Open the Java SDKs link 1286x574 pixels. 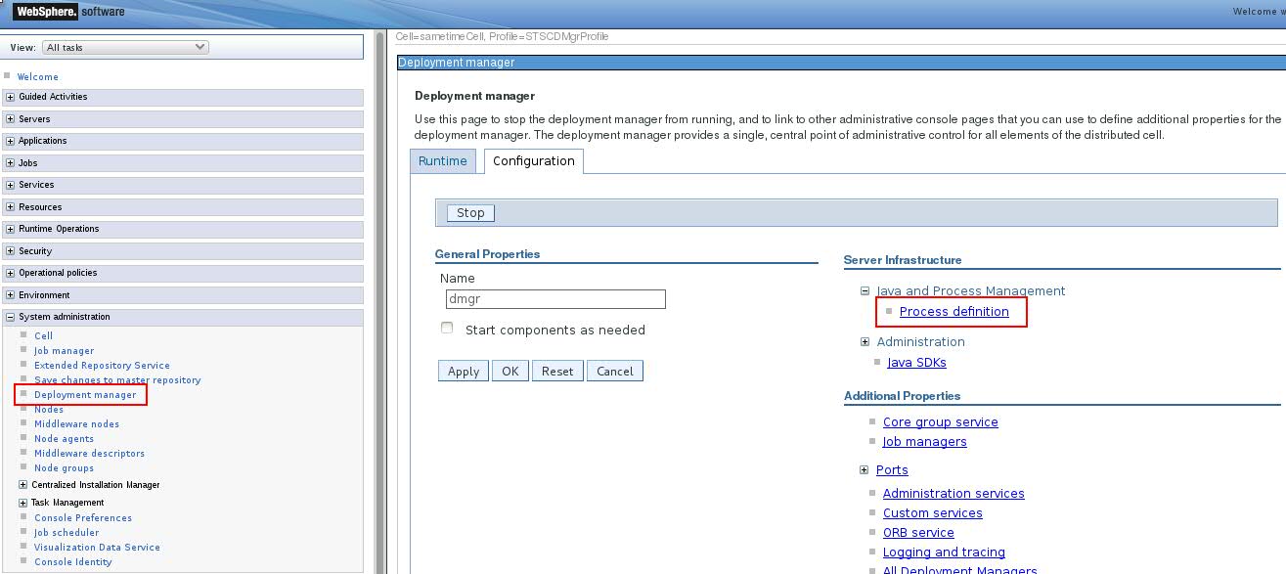[916, 363]
